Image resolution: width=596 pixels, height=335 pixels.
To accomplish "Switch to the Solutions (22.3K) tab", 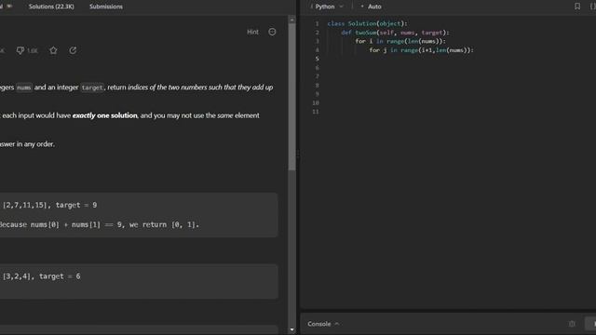I will point(51,7).
